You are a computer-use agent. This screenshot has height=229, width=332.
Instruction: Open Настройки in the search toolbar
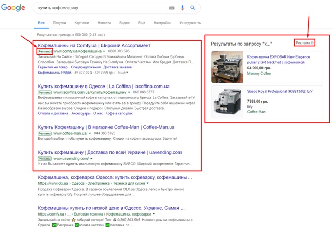tap(162, 23)
